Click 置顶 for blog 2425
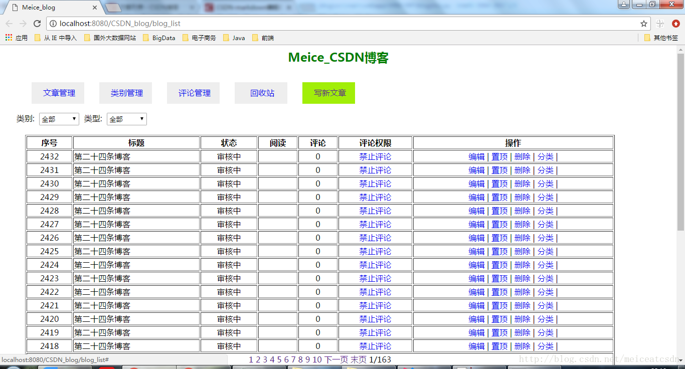Viewport: 685px width, 369px height. click(499, 251)
